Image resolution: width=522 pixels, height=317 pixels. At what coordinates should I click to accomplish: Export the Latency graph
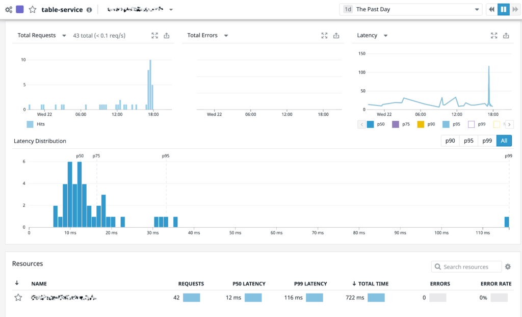coord(506,36)
